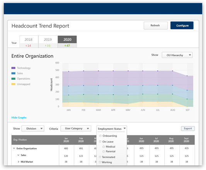Click the 2018 change indicator 14

pyautogui.click(x=28, y=45)
